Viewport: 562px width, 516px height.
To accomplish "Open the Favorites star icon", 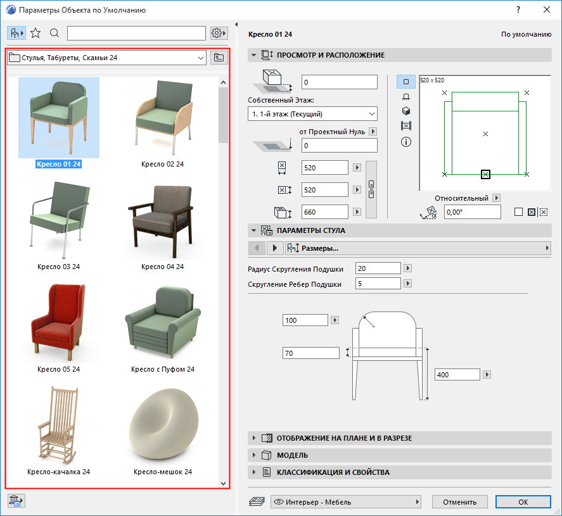I will click(35, 33).
